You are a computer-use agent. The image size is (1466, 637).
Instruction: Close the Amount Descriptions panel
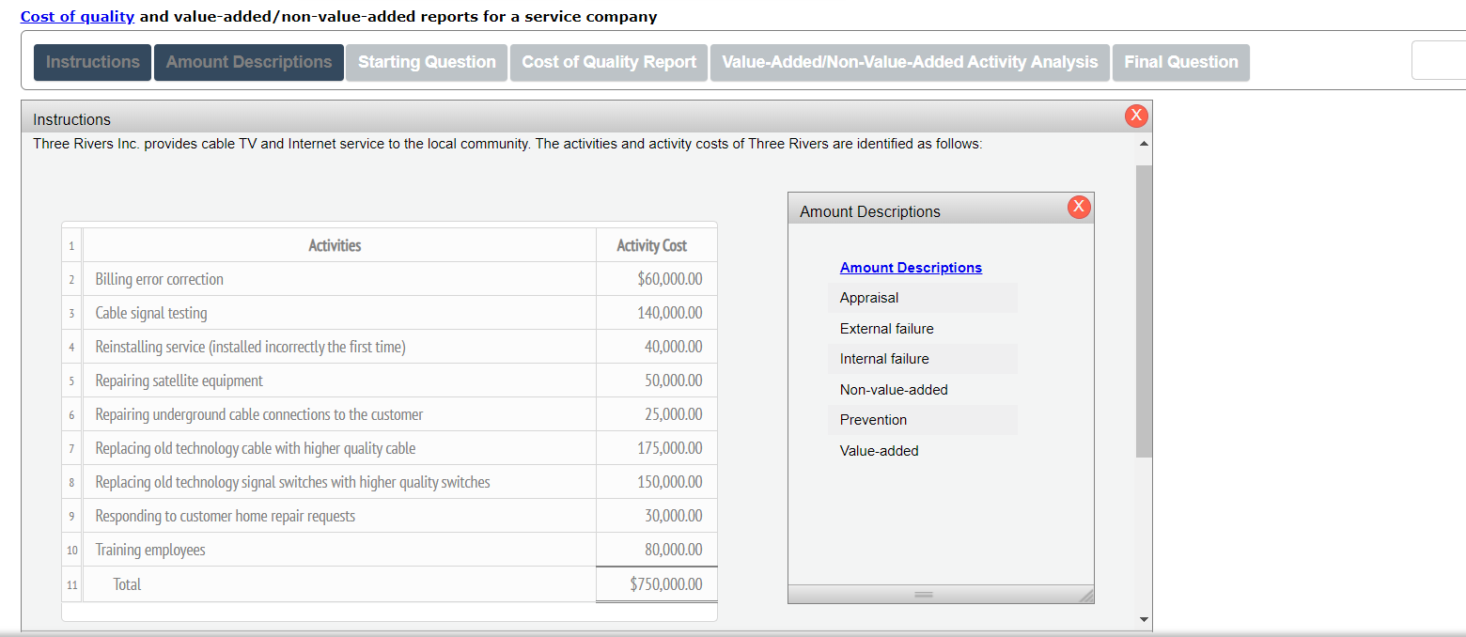tap(1079, 207)
